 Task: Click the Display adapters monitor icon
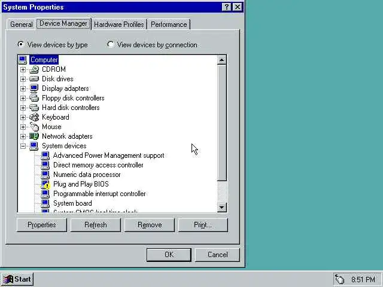click(x=34, y=88)
